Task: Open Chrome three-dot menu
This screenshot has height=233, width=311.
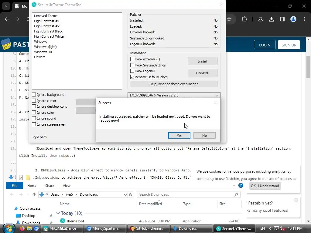Action: coord(304,19)
